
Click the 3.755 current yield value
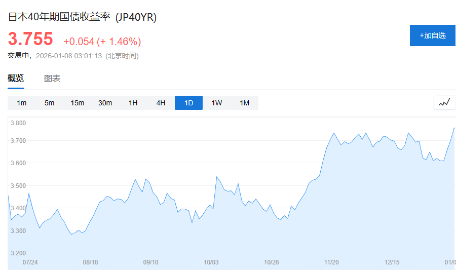(x=30, y=39)
